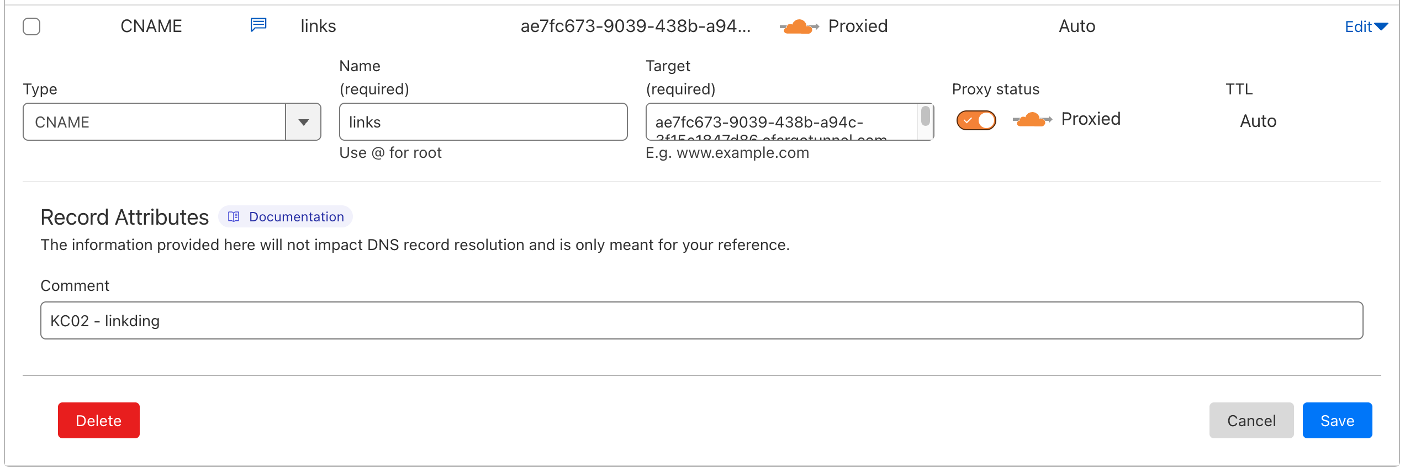Open the Record Attributes Documentation link
The width and height of the screenshot is (1405, 467).
[296, 217]
